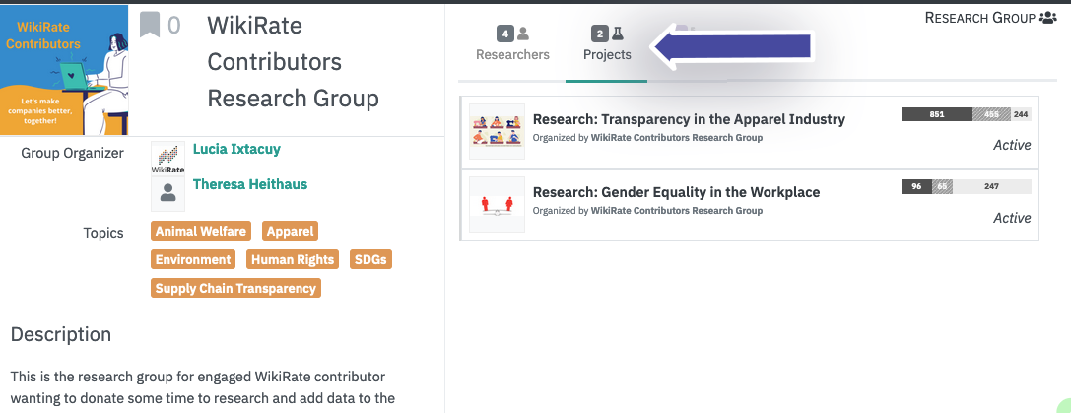The height and width of the screenshot is (413, 1071).
Task: Open Research: Transparency in the Apparel Industry
Action: pos(689,119)
